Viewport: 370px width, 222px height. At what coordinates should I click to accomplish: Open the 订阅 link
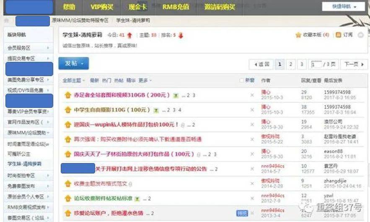click(x=348, y=35)
